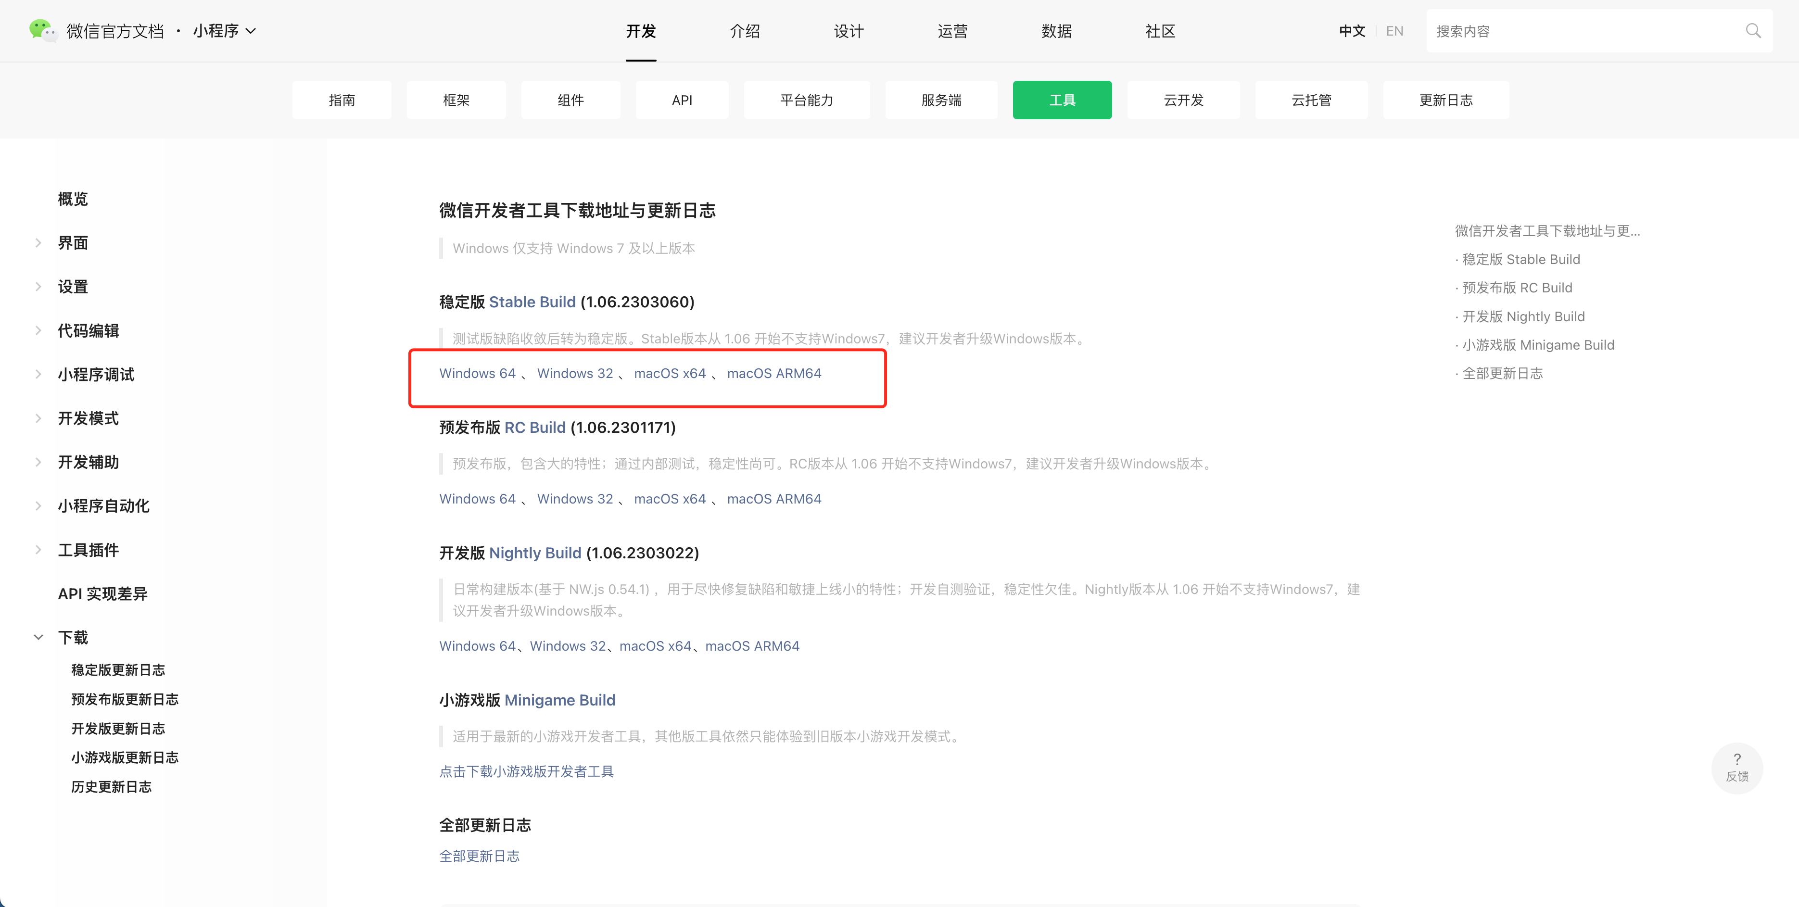
Task: Expand the 界面 sidebar section
Action: [38, 243]
